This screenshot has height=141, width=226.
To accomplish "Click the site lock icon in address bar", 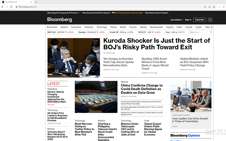I will [16, 7].
